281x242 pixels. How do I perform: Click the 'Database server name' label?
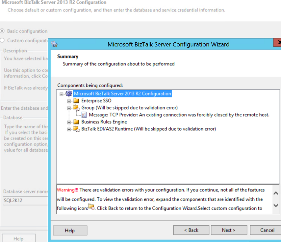(x=25, y=191)
